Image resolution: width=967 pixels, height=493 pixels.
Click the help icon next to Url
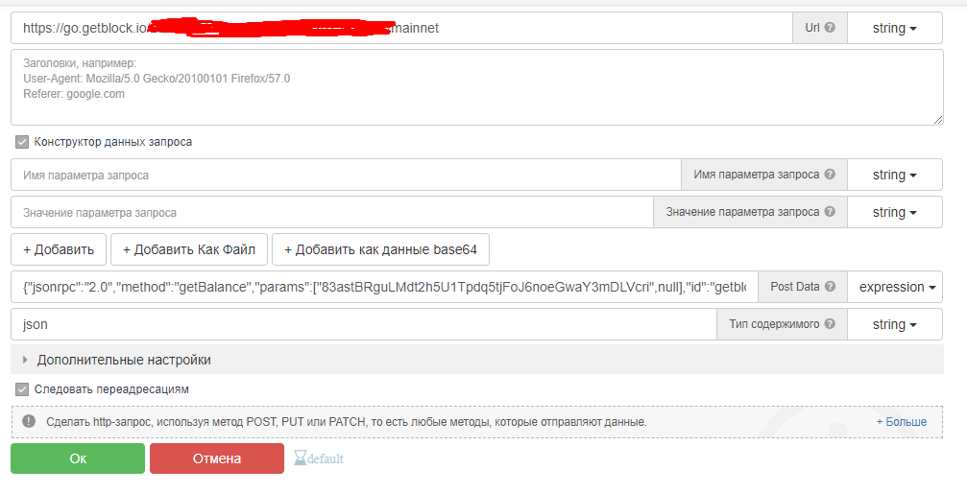coord(830,28)
